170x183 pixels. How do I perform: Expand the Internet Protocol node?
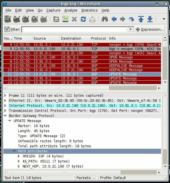pos(5,106)
